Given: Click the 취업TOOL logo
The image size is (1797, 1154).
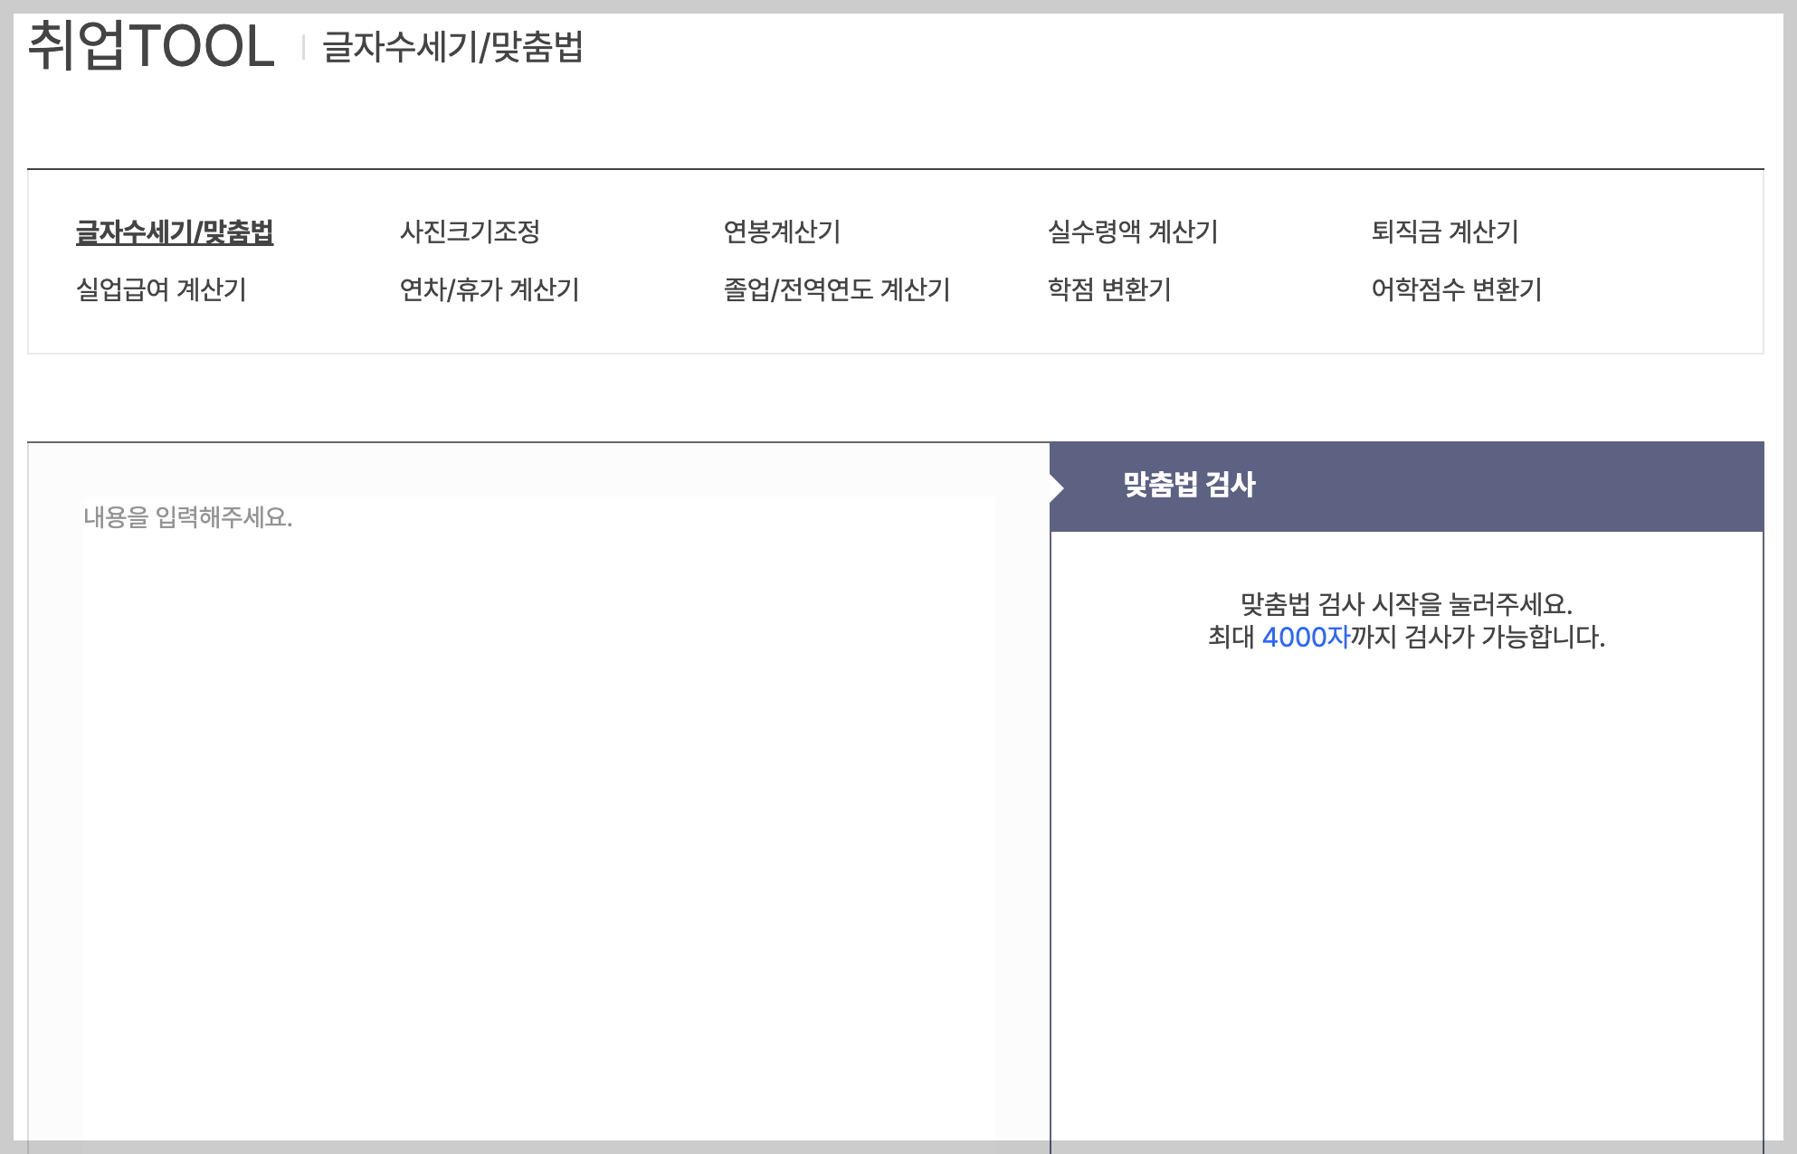Looking at the screenshot, I should coord(151,46).
